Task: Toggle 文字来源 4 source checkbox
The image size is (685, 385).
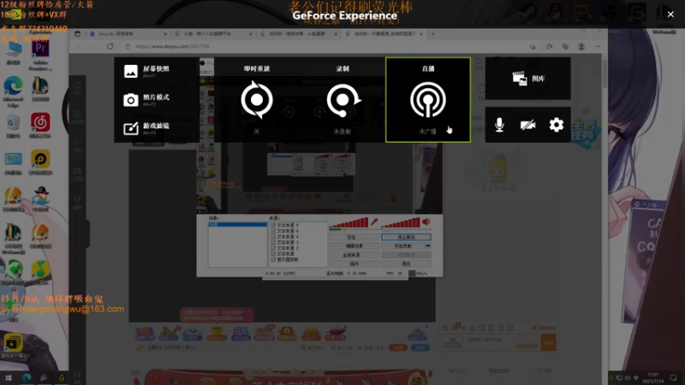Action: coord(273,237)
